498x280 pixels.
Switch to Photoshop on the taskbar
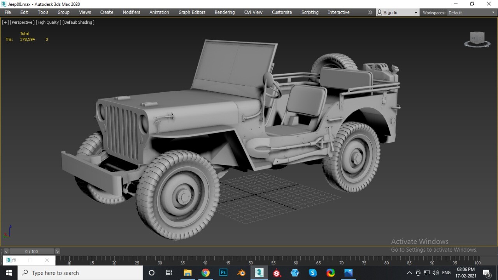pos(223,273)
